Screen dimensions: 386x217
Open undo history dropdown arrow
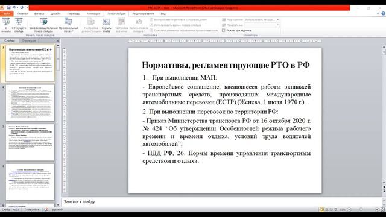coord(17,8)
